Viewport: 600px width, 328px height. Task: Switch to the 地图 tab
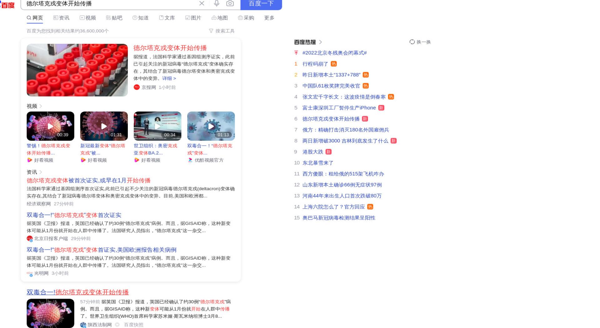[220, 18]
